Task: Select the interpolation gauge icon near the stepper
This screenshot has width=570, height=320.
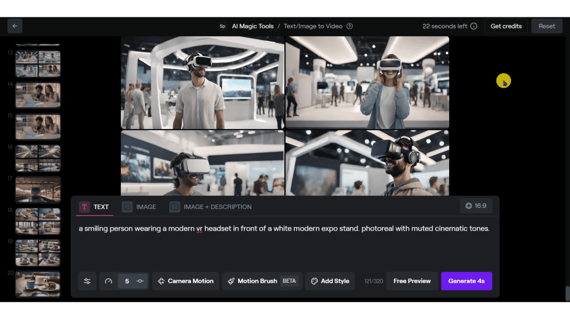Action: coord(109,281)
